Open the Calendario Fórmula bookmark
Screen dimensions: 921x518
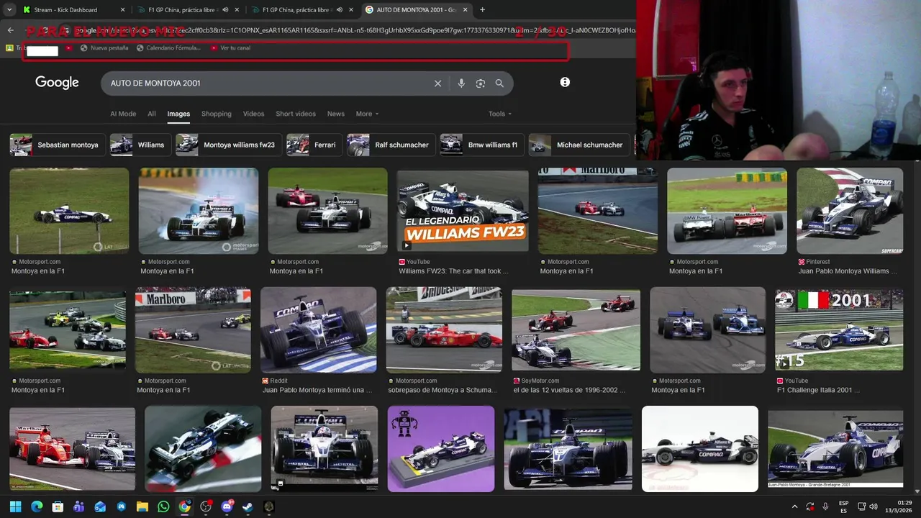pyautogui.click(x=168, y=48)
